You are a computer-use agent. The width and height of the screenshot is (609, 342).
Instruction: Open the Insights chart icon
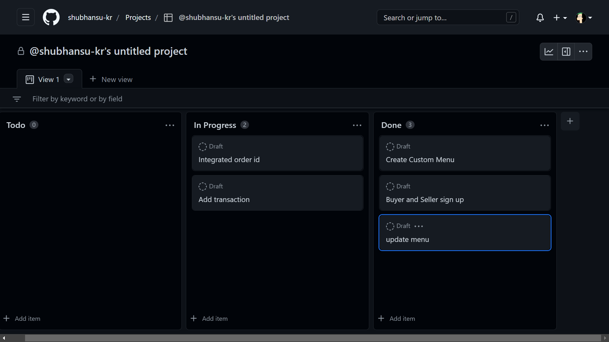click(549, 52)
